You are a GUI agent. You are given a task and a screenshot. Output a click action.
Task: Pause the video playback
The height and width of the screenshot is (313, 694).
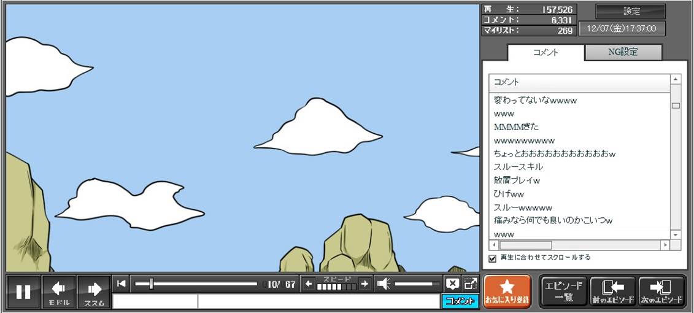point(23,292)
